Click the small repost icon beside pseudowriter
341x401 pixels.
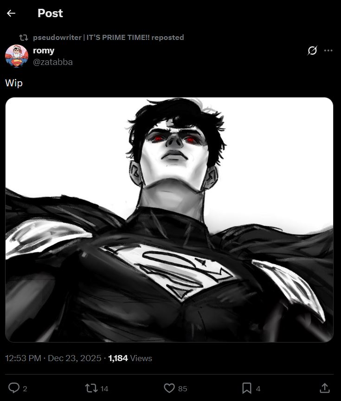point(24,38)
